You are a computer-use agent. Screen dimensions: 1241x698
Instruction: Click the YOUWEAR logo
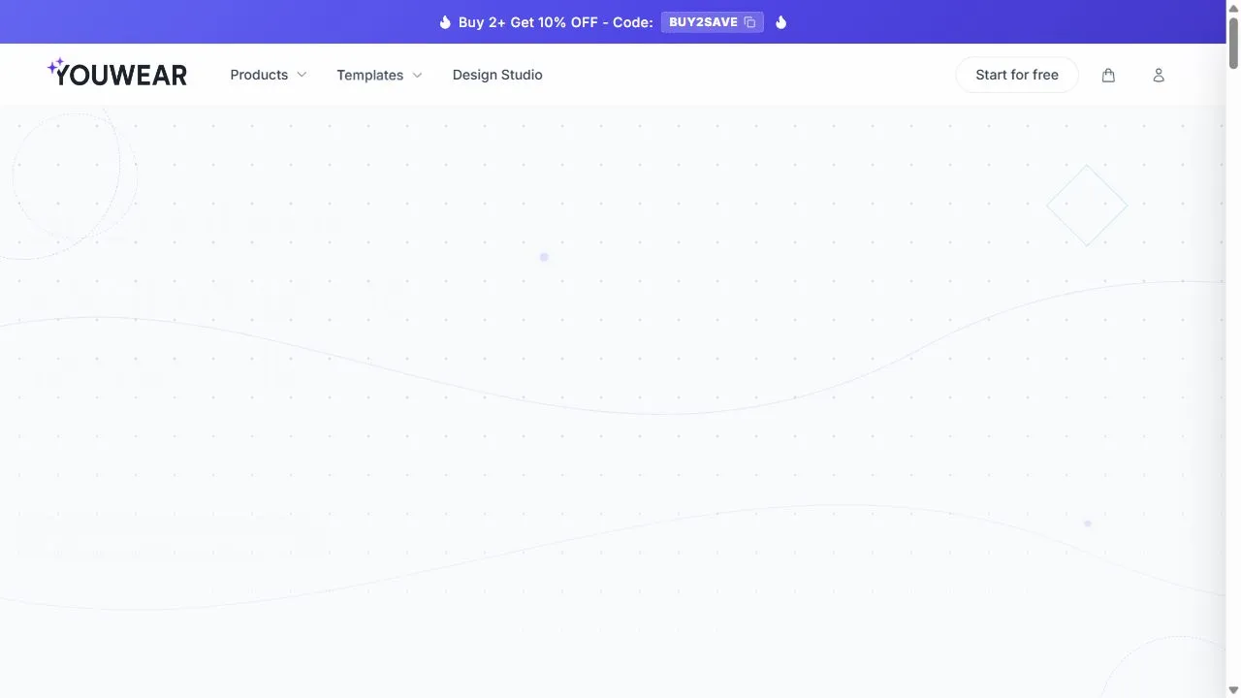(x=117, y=73)
